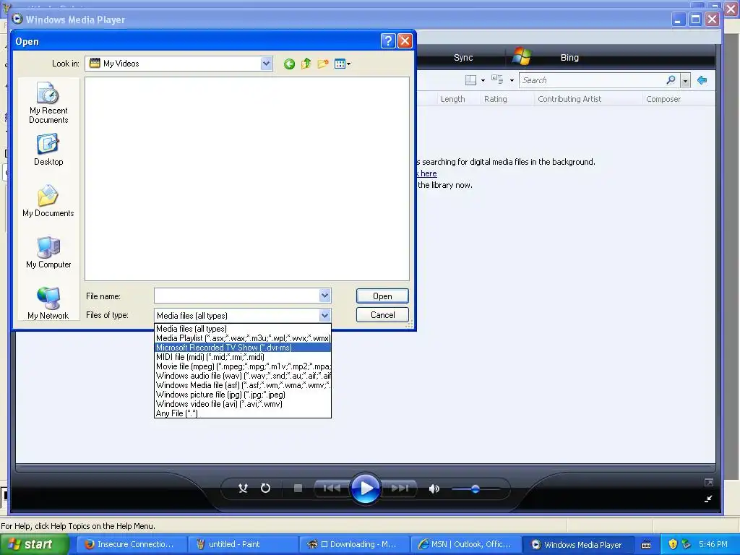This screenshot has width=740, height=555.
Task: Click the search magnifier icon
Action: (671, 80)
